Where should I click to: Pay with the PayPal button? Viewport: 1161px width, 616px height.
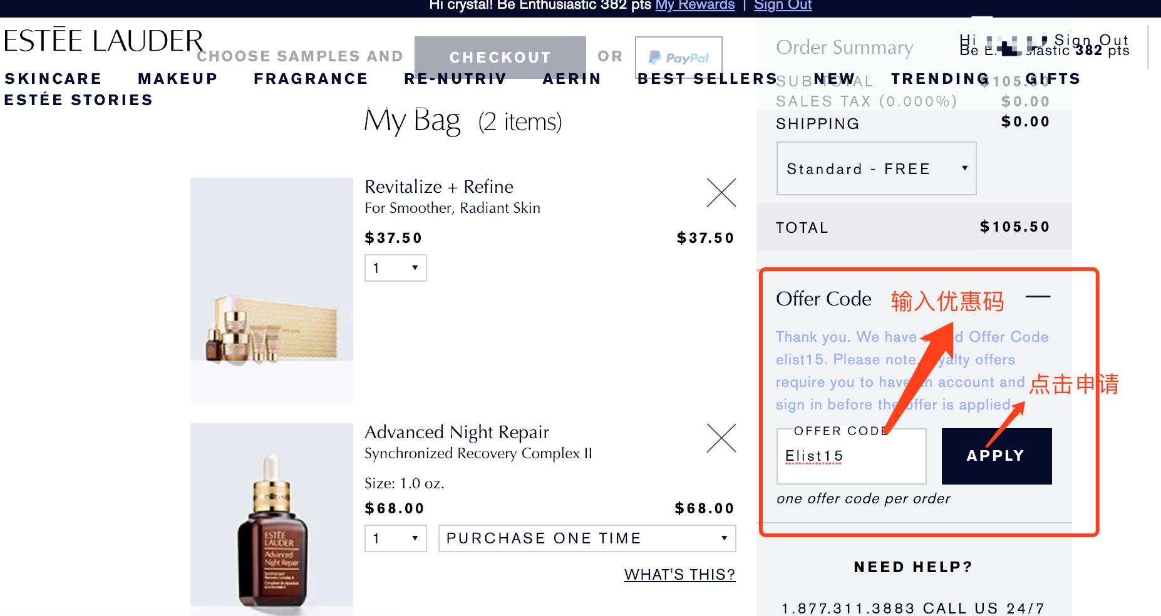[x=678, y=58]
